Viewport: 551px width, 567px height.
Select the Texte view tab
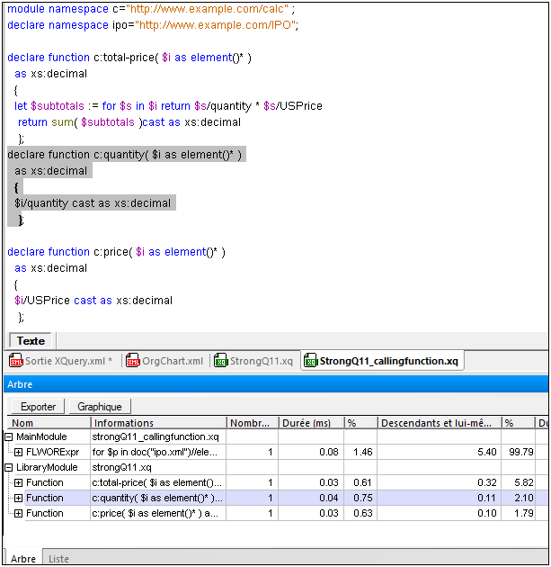point(31,341)
